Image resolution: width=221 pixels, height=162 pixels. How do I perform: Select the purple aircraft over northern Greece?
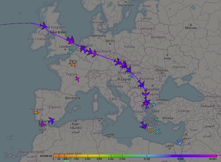pos(146,103)
